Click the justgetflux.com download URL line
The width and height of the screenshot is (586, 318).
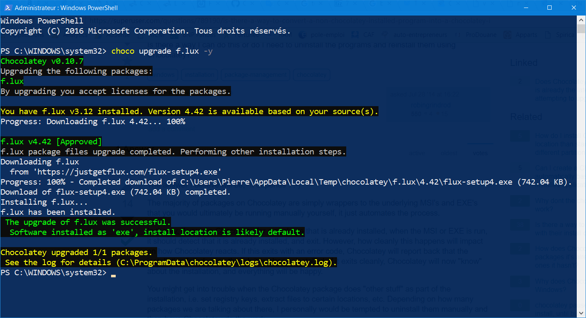pos(116,172)
